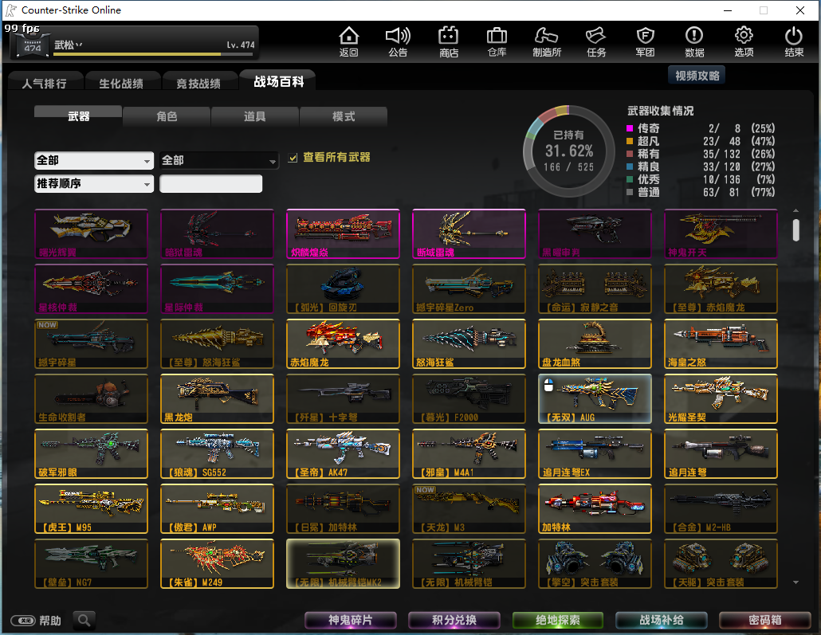Viewport: 821px width, 635px height.
Task: Open the 任务 missions icon
Action: coord(596,41)
